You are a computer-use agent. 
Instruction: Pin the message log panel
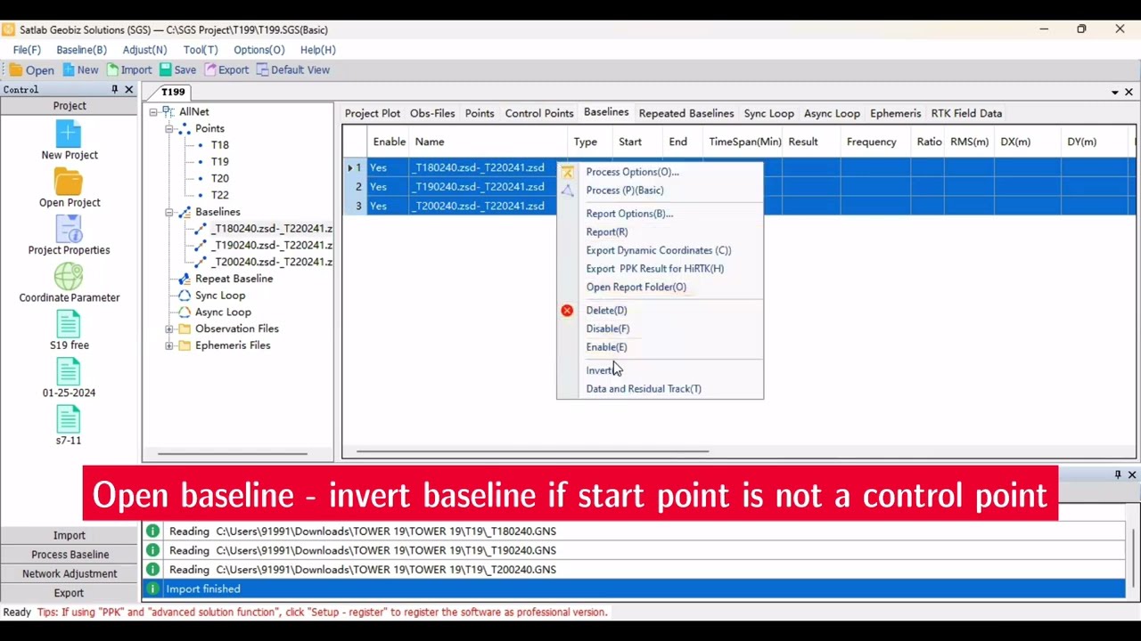[x=1118, y=475]
